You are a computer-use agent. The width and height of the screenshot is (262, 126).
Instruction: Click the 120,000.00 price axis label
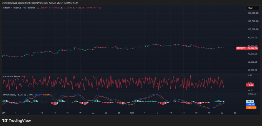254,13
